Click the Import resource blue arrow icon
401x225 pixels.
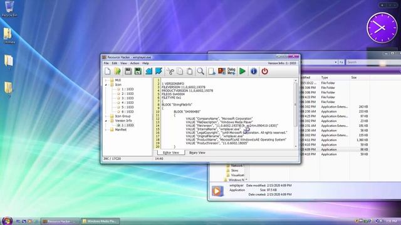[x=149, y=71]
